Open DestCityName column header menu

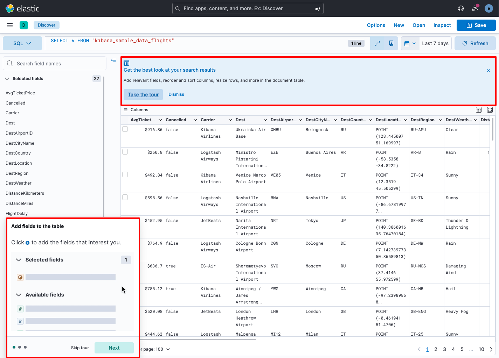(335, 120)
